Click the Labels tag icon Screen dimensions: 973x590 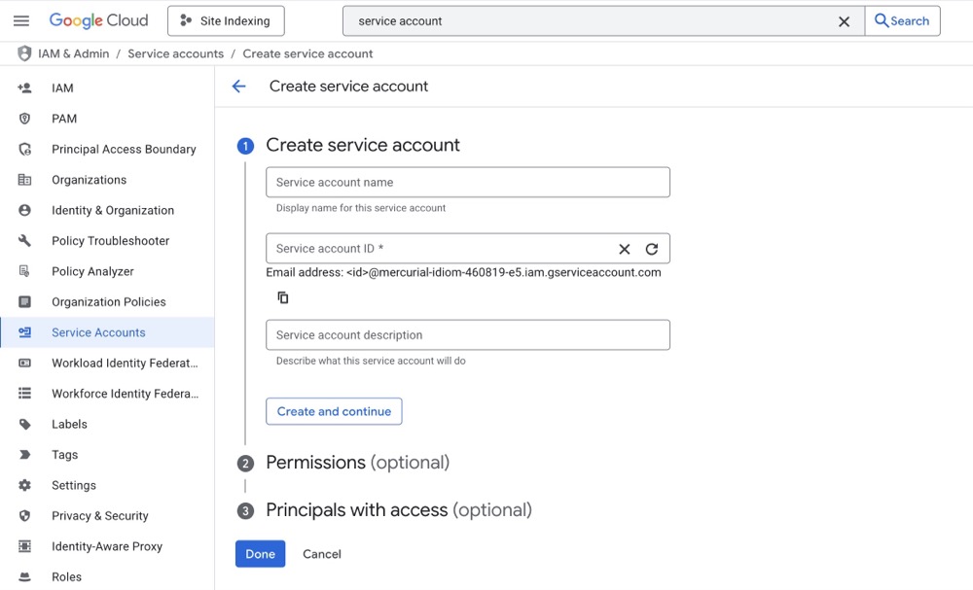(25, 424)
